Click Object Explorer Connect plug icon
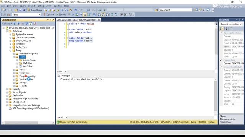This screenshot has width=245, height=137. coord(15,24)
